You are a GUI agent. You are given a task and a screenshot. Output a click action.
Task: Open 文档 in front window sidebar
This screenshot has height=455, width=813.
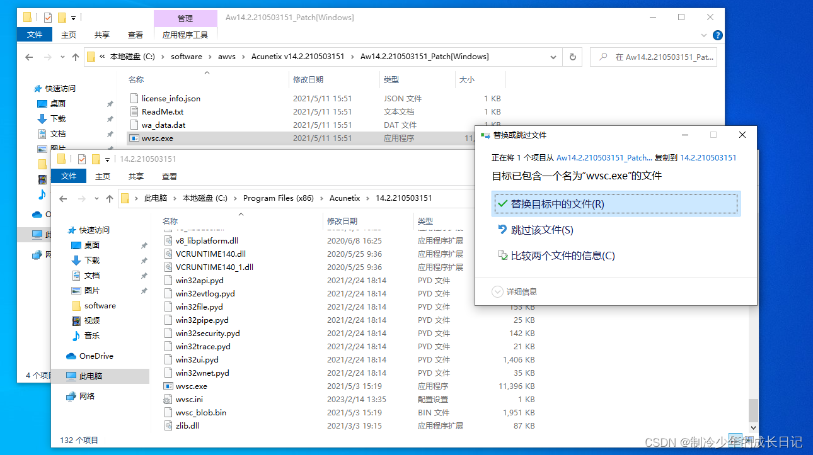[x=92, y=275]
